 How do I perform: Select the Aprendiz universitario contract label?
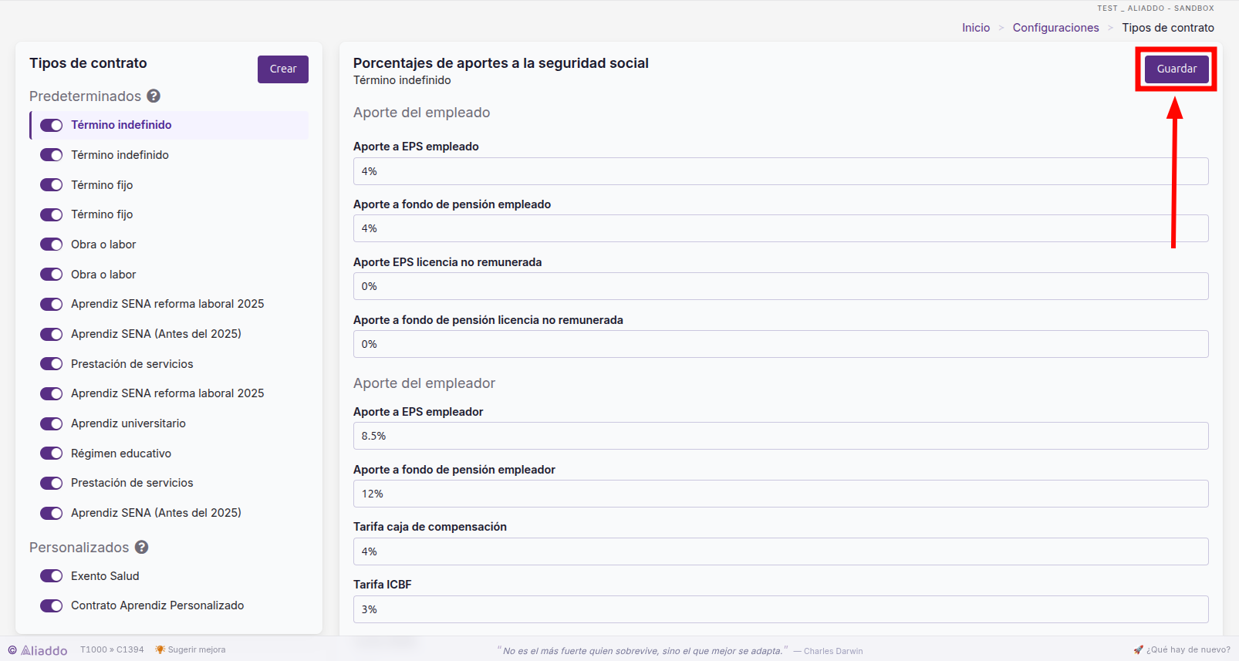[128, 423]
